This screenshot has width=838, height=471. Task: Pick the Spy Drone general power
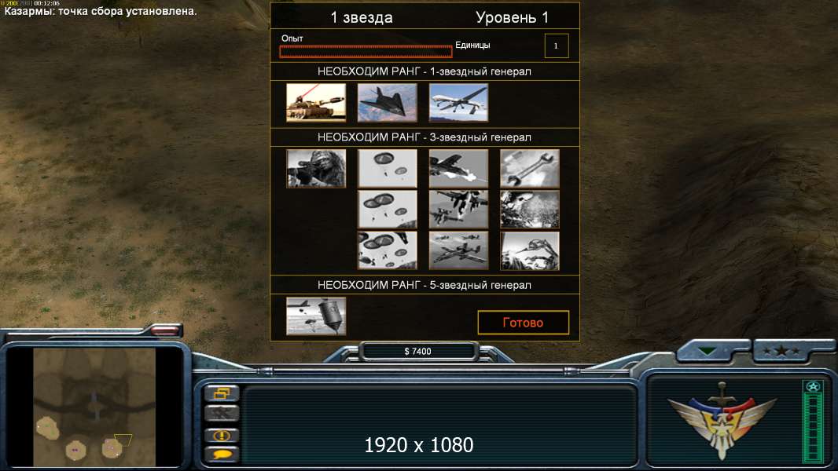point(458,102)
